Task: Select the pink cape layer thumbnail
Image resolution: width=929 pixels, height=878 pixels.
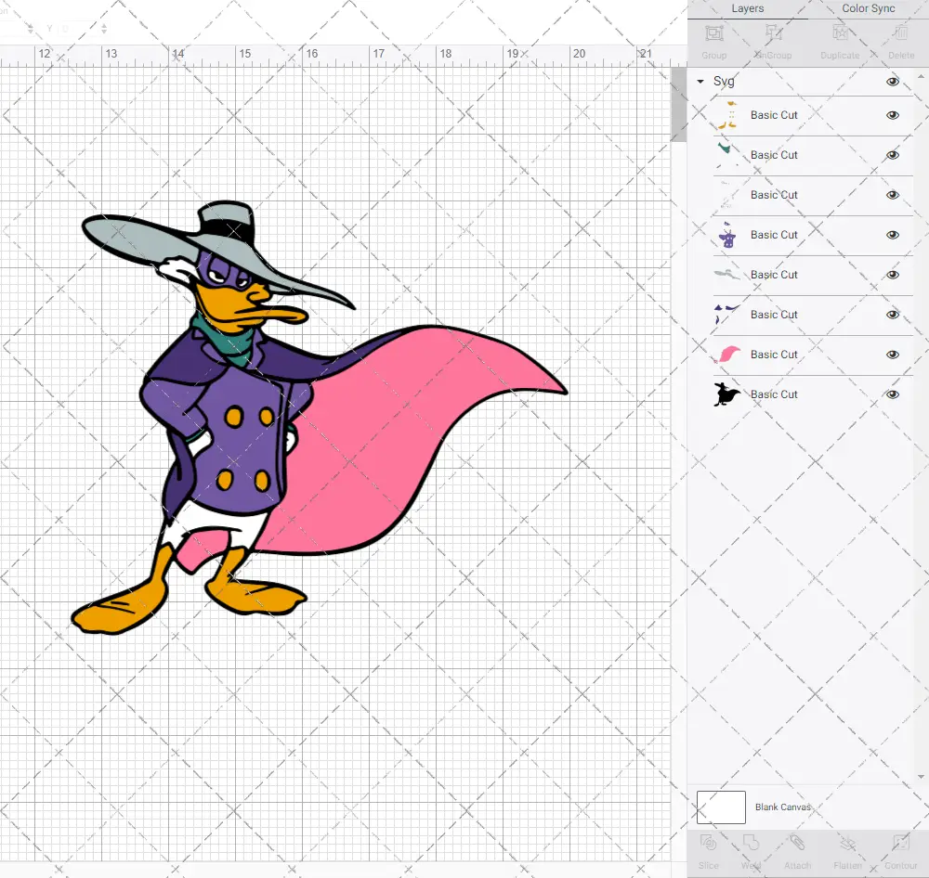Action: pyautogui.click(x=727, y=354)
